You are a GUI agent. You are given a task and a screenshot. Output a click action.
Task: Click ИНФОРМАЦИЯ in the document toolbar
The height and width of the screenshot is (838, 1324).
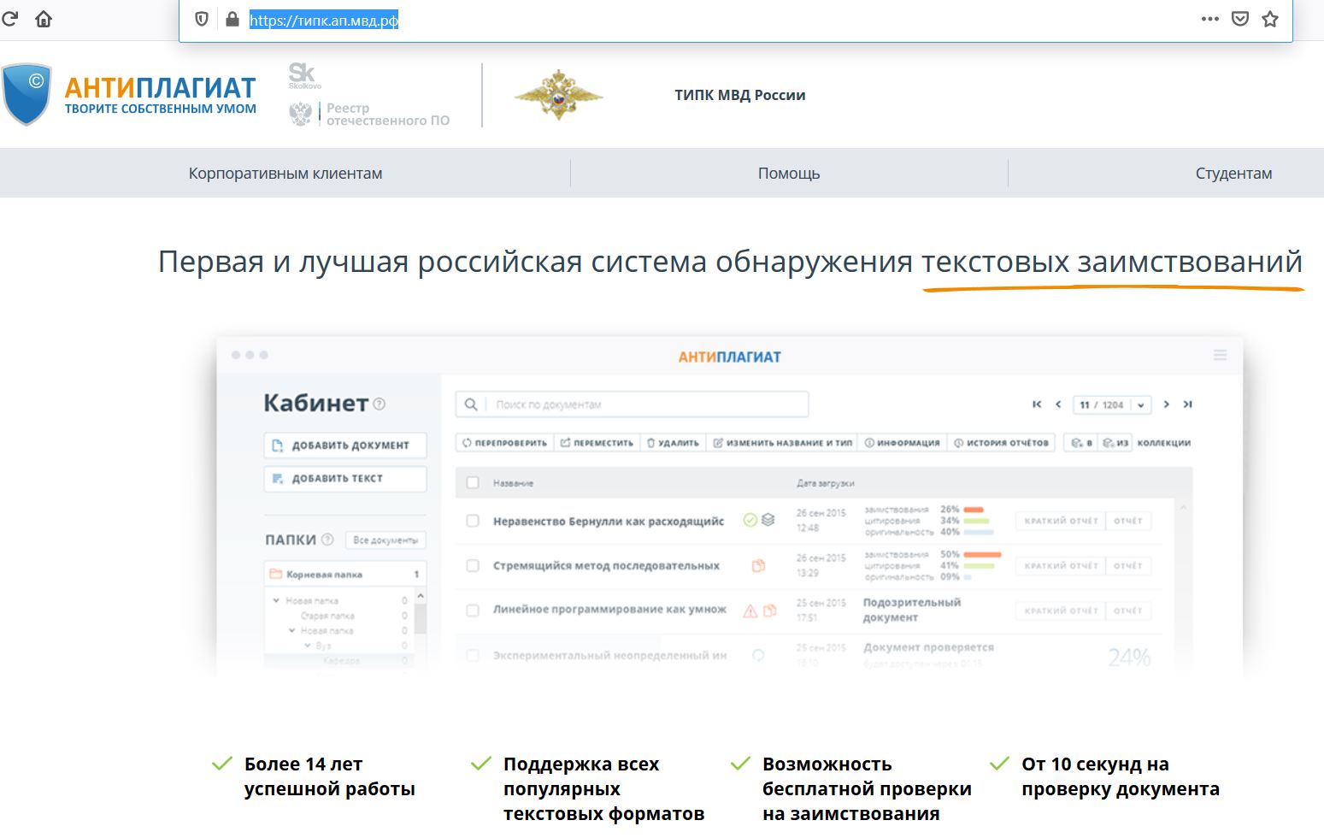(x=902, y=443)
